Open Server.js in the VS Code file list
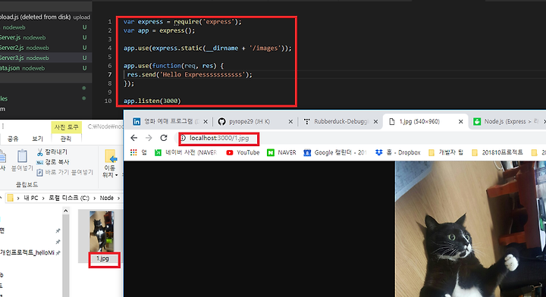The image size is (546, 297). pos(45,38)
